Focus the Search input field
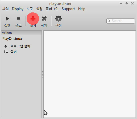This screenshot has height=119, width=137. 121,21
